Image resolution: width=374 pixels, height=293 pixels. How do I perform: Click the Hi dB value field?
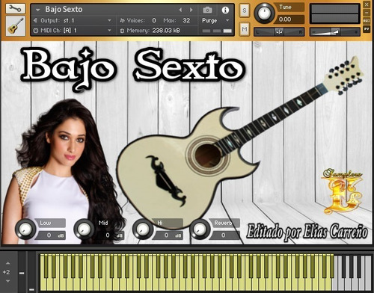pos(168,235)
